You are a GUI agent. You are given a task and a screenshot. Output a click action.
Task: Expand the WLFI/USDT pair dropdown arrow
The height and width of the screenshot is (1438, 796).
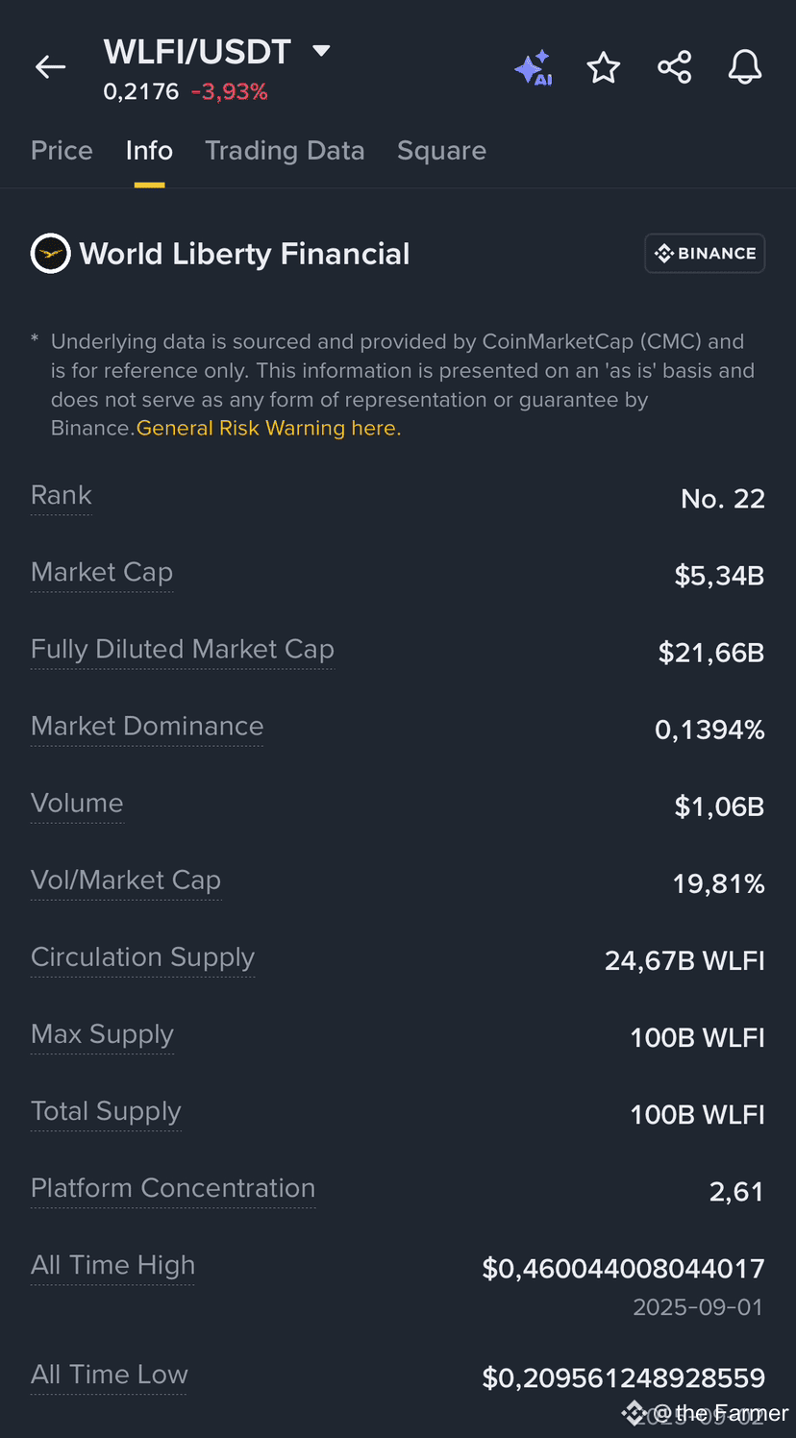tap(322, 51)
